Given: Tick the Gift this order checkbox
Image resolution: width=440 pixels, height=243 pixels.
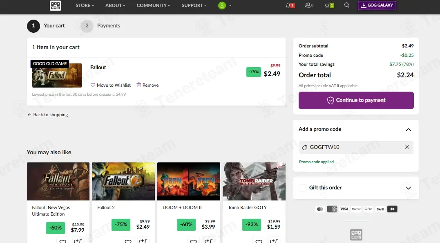Looking at the screenshot, I should 302,188.
